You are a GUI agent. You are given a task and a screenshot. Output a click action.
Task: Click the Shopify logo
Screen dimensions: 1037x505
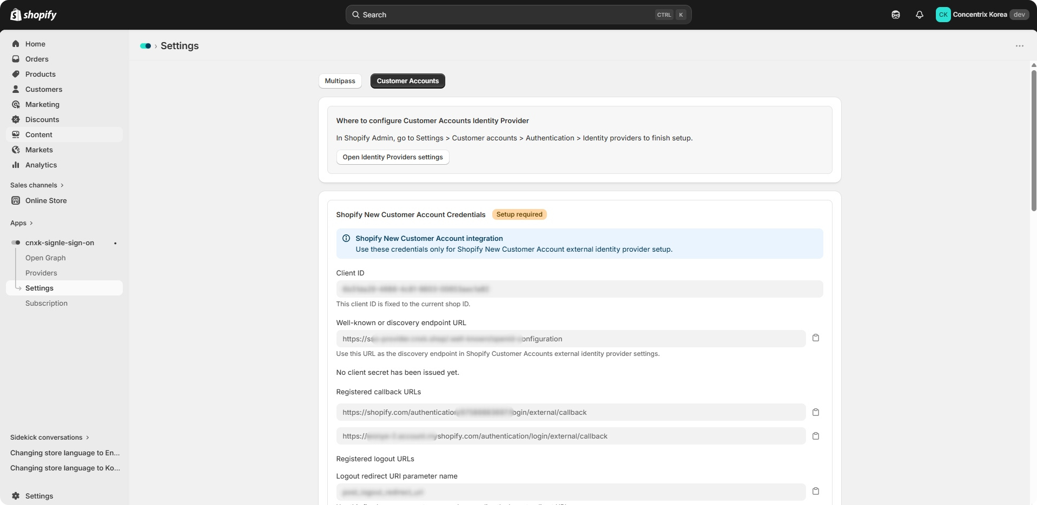pos(34,15)
